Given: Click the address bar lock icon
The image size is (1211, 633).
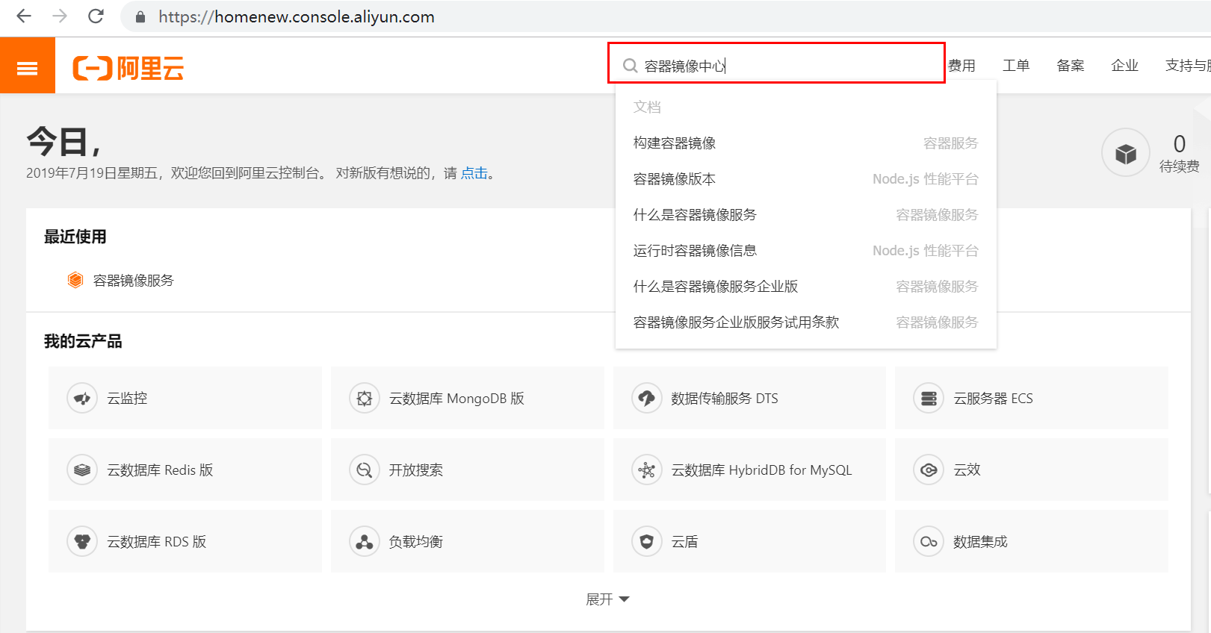Looking at the screenshot, I should point(140,16).
